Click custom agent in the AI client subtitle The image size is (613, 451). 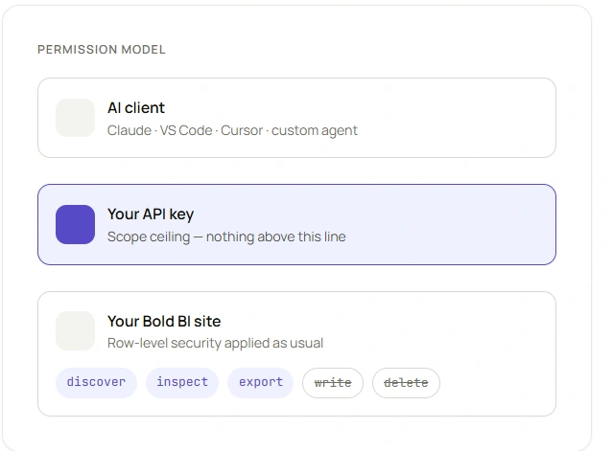tap(315, 130)
